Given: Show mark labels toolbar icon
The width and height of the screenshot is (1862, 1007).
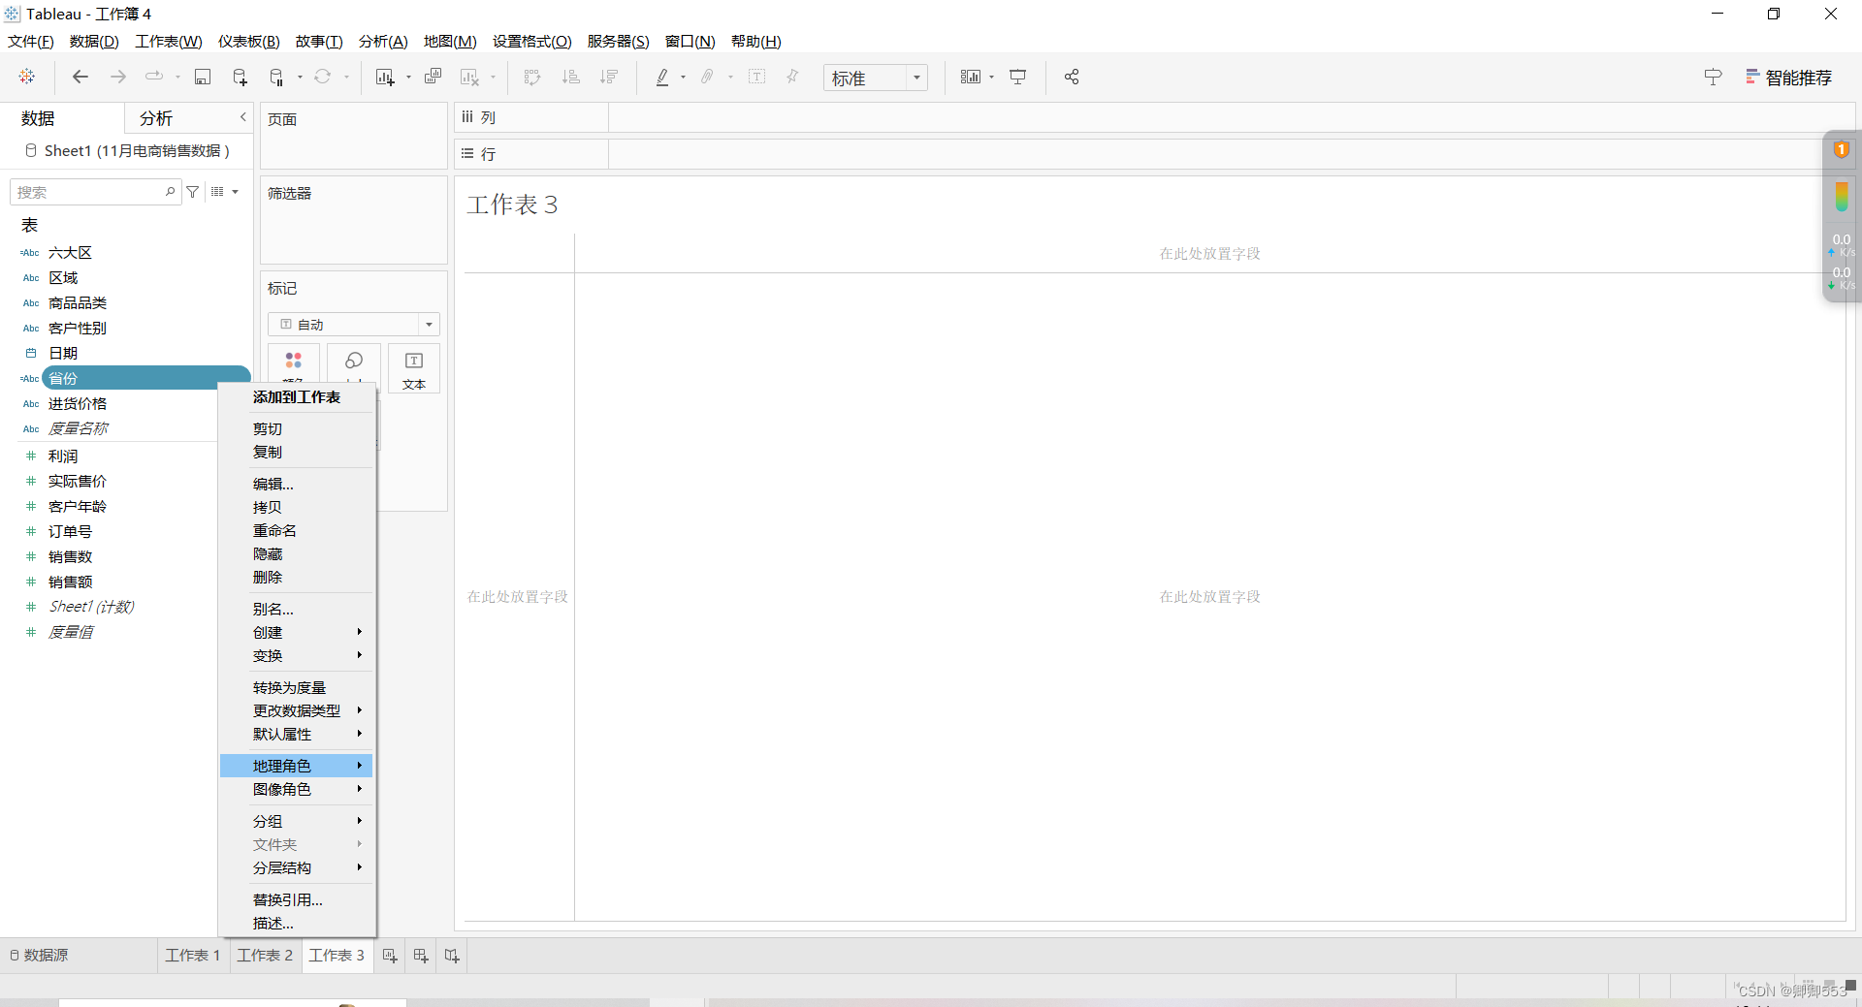Looking at the screenshot, I should click(x=757, y=77).
